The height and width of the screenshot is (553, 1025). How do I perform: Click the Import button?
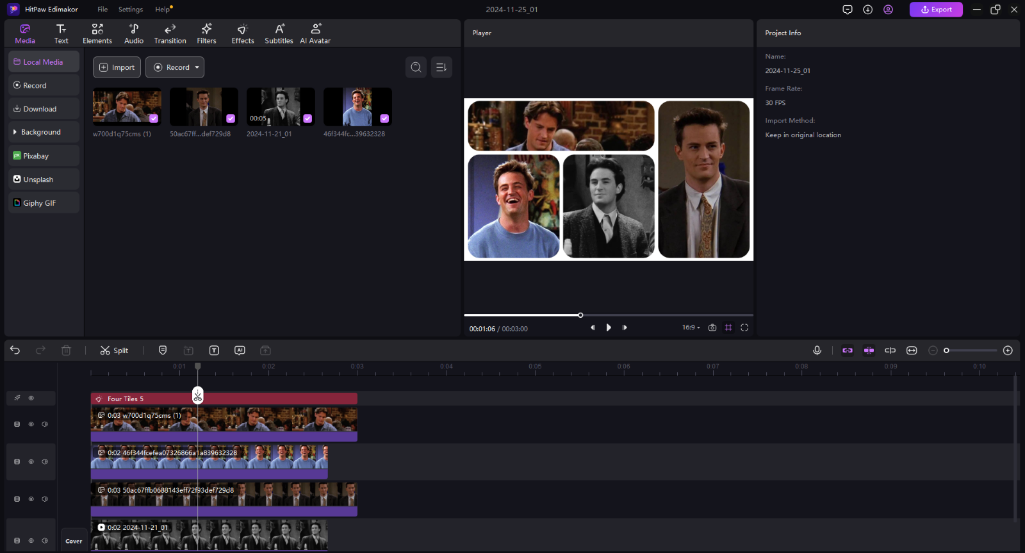[117, 67]
